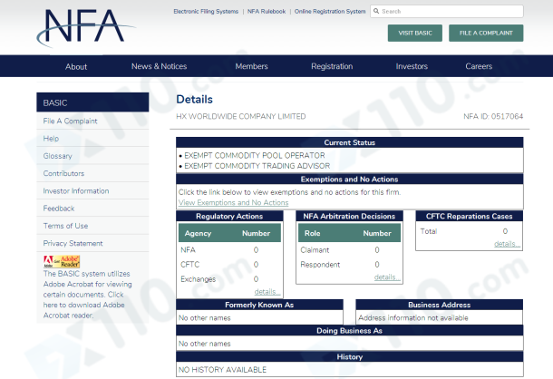This screenshot has height=379, width=553.
Task: Click the Agency column header
Action: (x=198, y=233)
